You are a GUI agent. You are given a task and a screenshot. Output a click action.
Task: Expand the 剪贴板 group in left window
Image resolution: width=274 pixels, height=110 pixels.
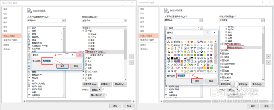click(x=89, y=34)
